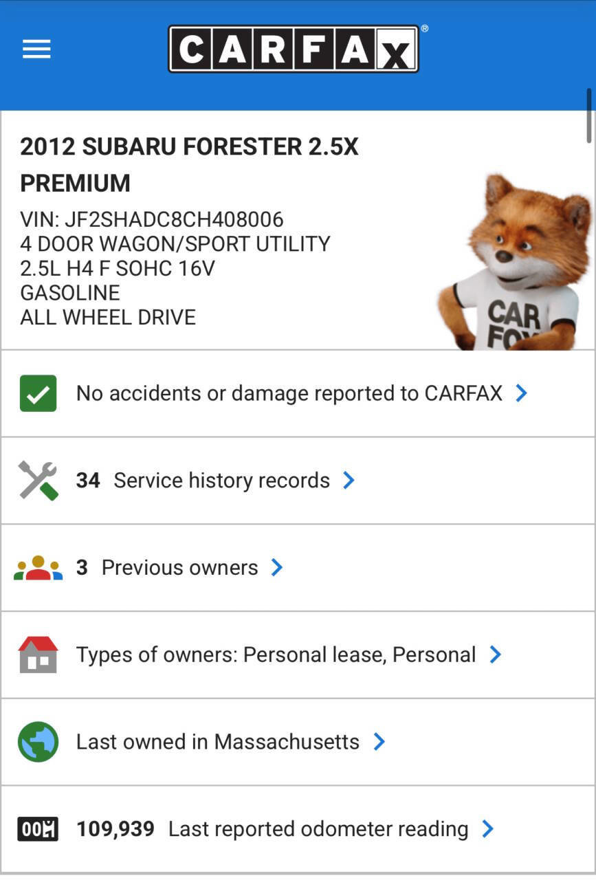Expand the previous owners chevron
The height and width of the screenshot is (880, 596).
[x=277, y=568]
